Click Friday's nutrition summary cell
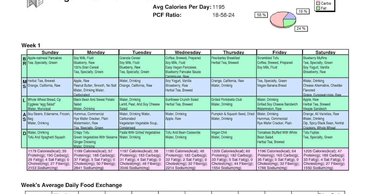The image size is (370, 194). pyautogui.click(x=279, y=160)
